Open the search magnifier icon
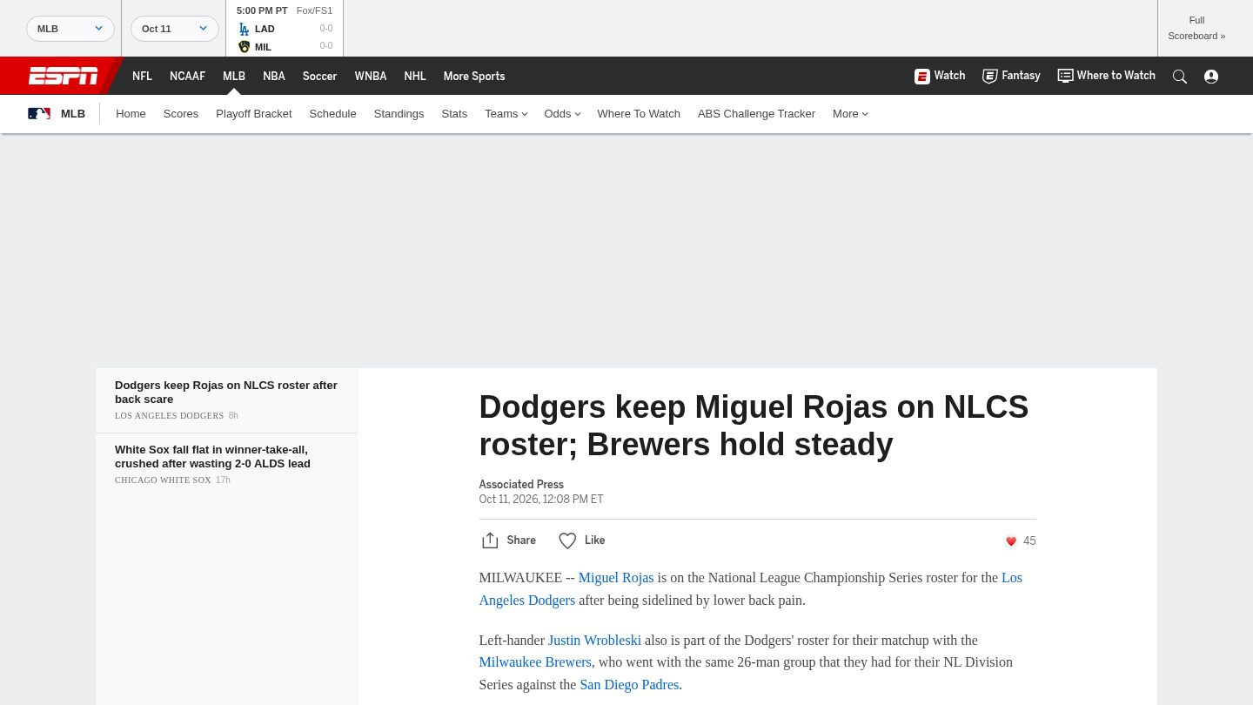1253x705 pixels. [1180, 77]
